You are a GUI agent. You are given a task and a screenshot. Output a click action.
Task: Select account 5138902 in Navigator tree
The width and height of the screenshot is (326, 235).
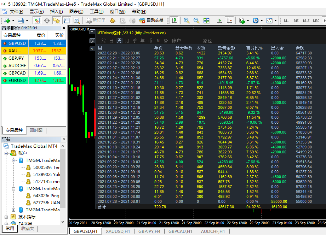coord(46,174)
